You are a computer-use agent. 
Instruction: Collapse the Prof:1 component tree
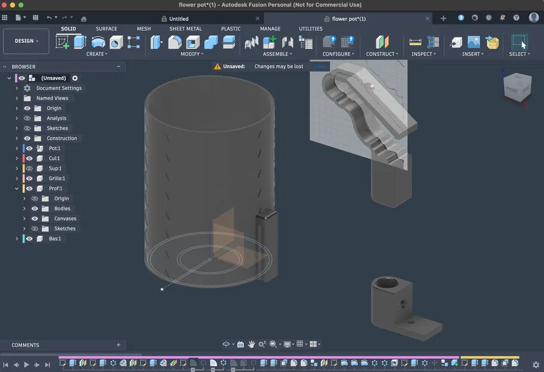(x=17, y=188)
